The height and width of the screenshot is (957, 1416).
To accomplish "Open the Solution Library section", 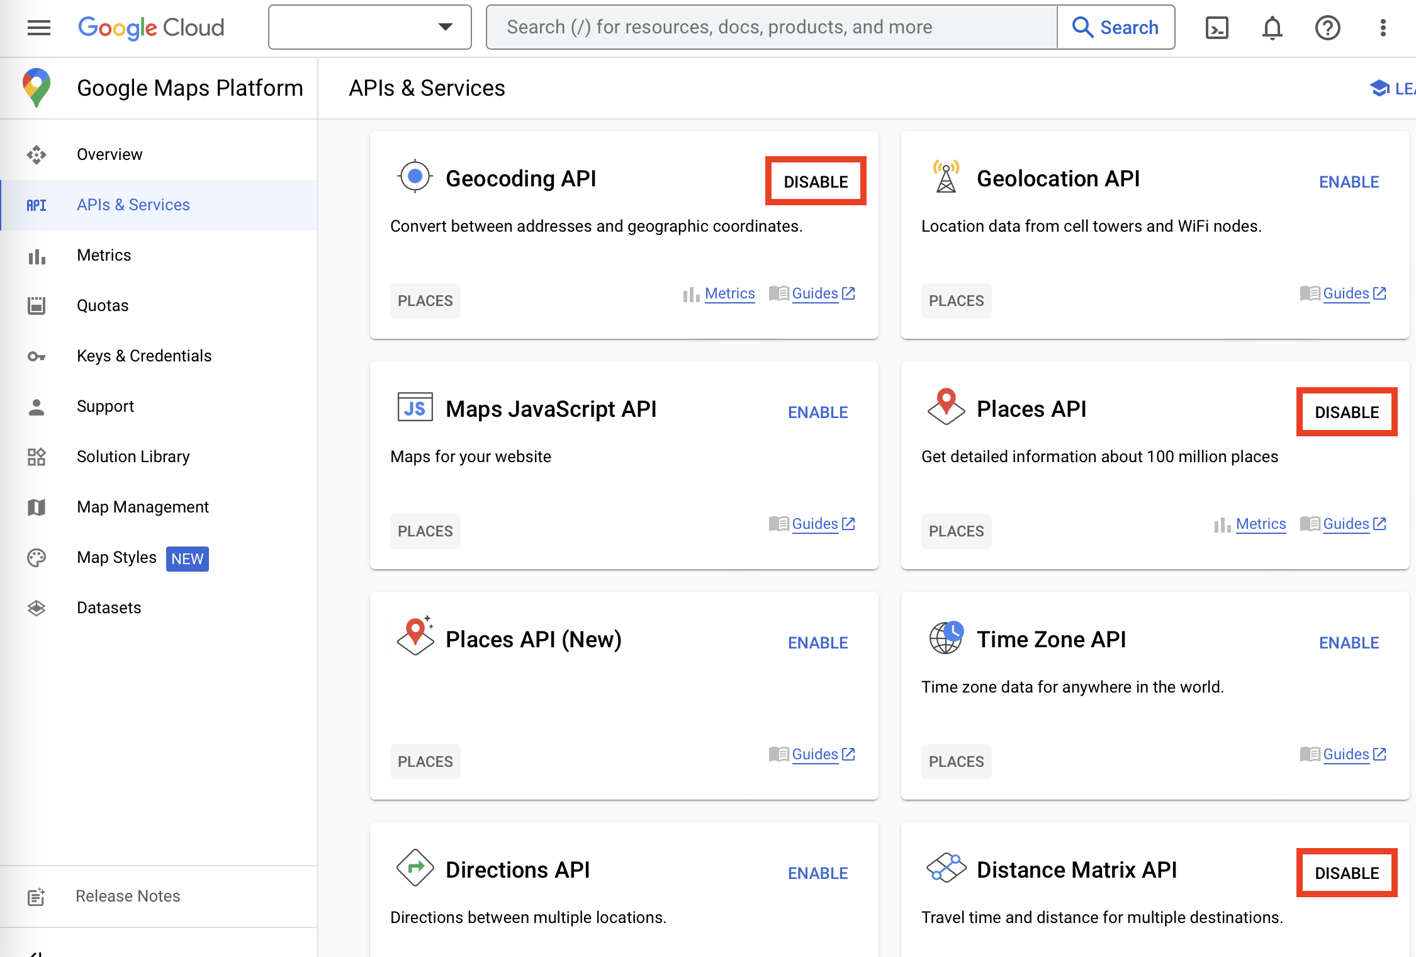I will [133, 456].
